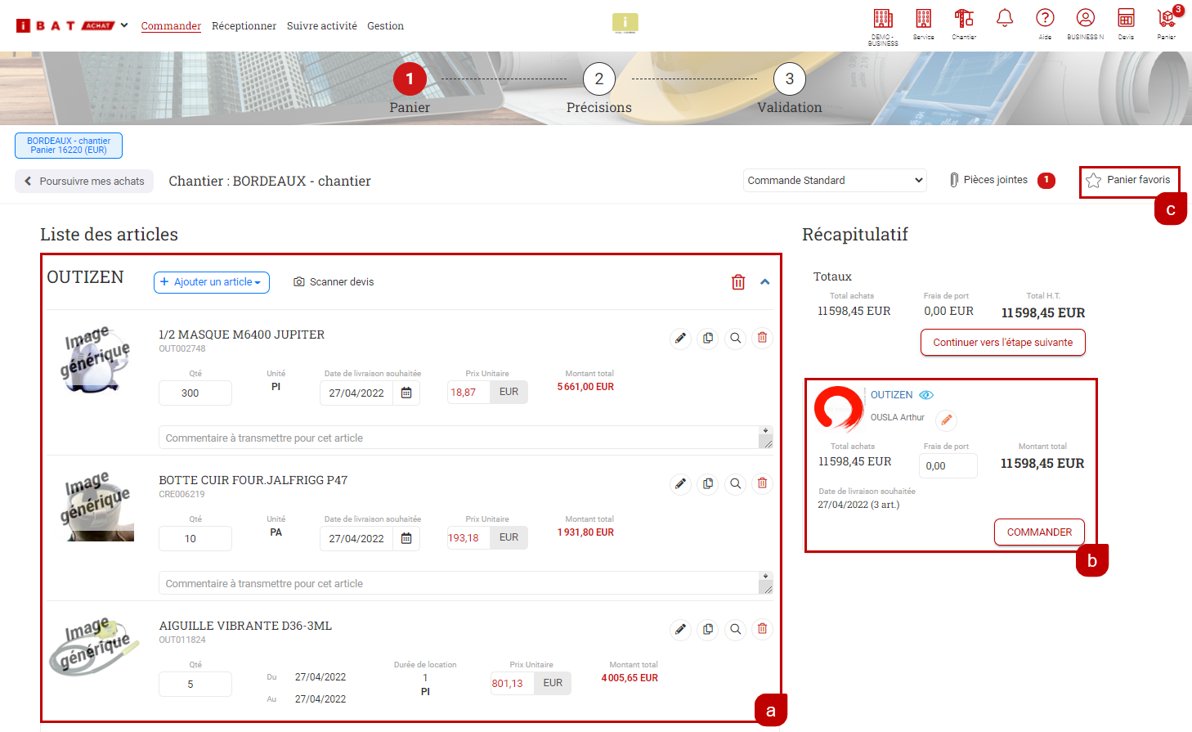Open the notifications bell icon

pos(1005,18)
